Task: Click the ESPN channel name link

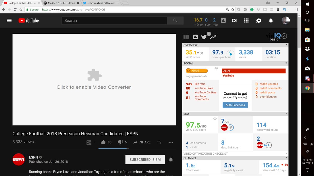Action: click(33, 157)
